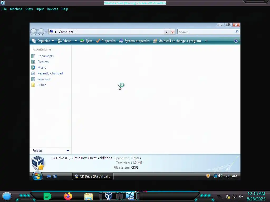This screenshot has width=270, height=202.
Task: Open the VirtualBox Help menu
Action: (65, 9)
